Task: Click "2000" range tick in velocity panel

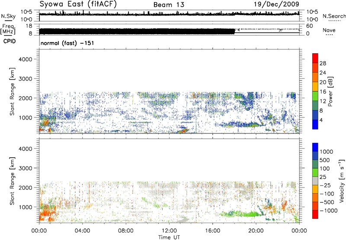Action: 26,188
